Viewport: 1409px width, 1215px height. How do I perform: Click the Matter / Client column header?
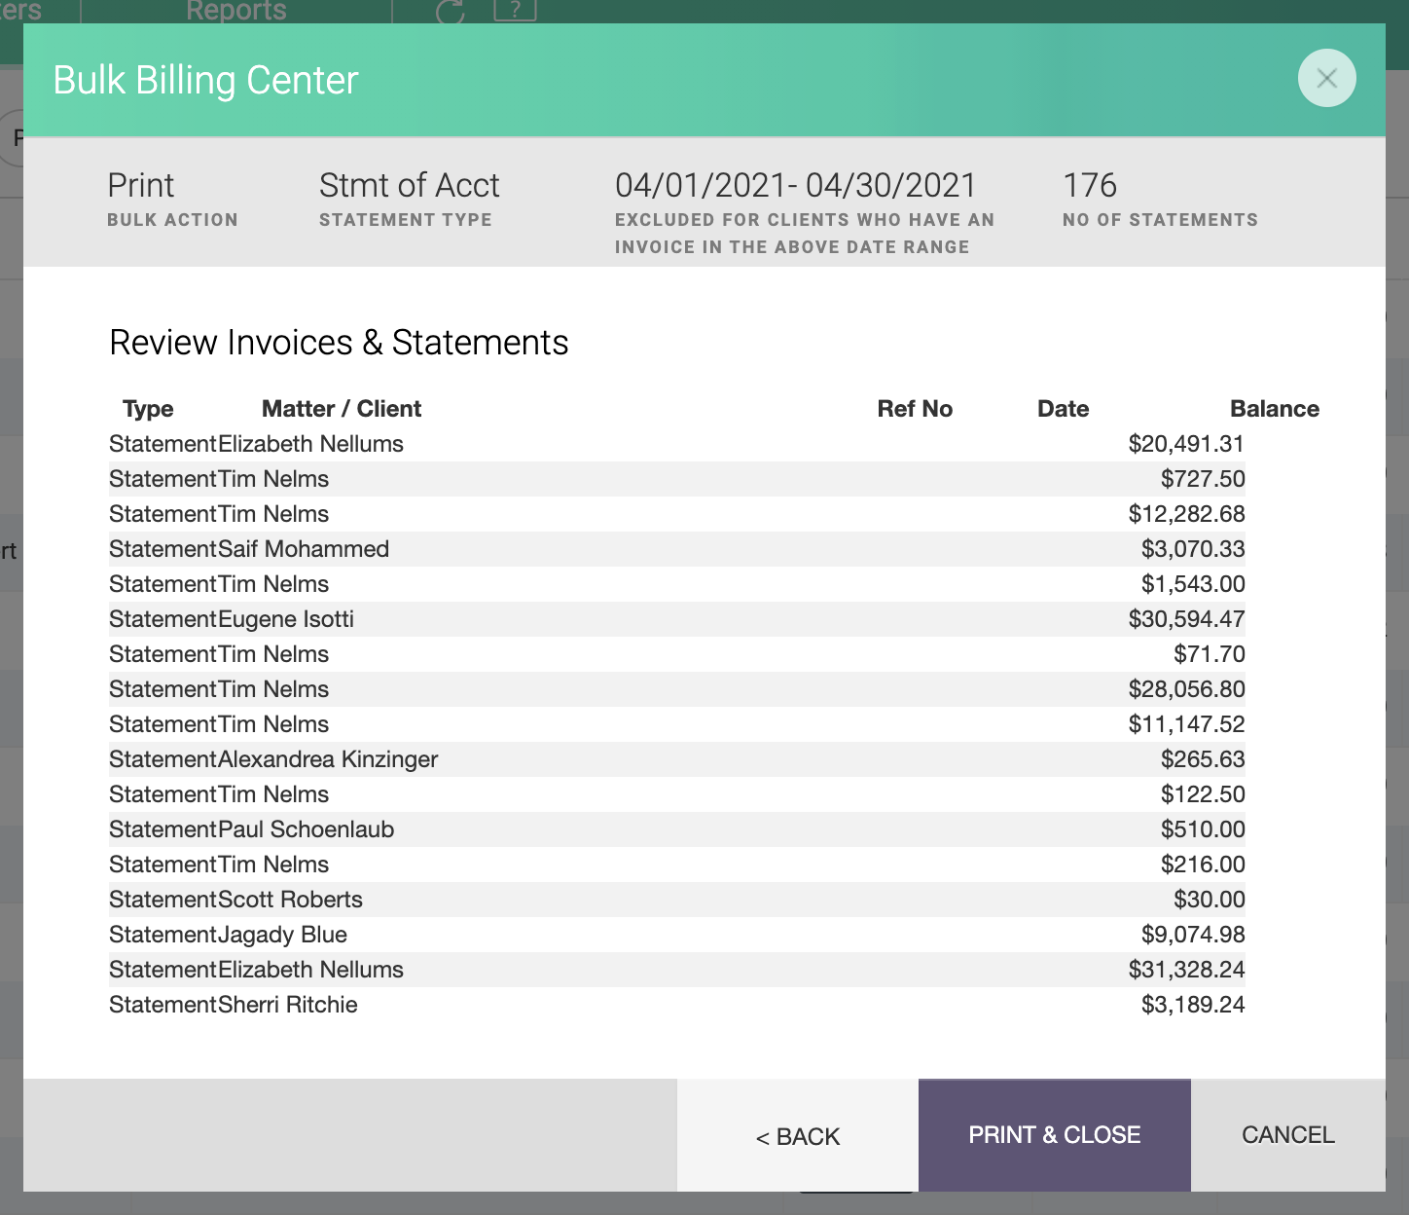(342, 409)
